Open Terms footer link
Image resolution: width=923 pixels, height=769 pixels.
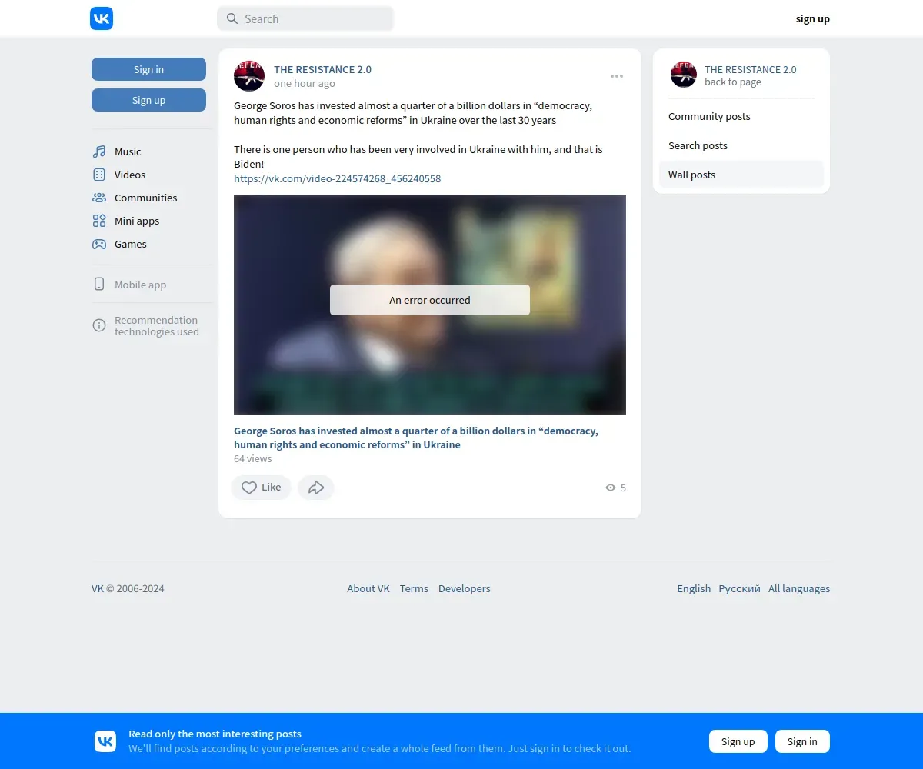coord(414,588)
